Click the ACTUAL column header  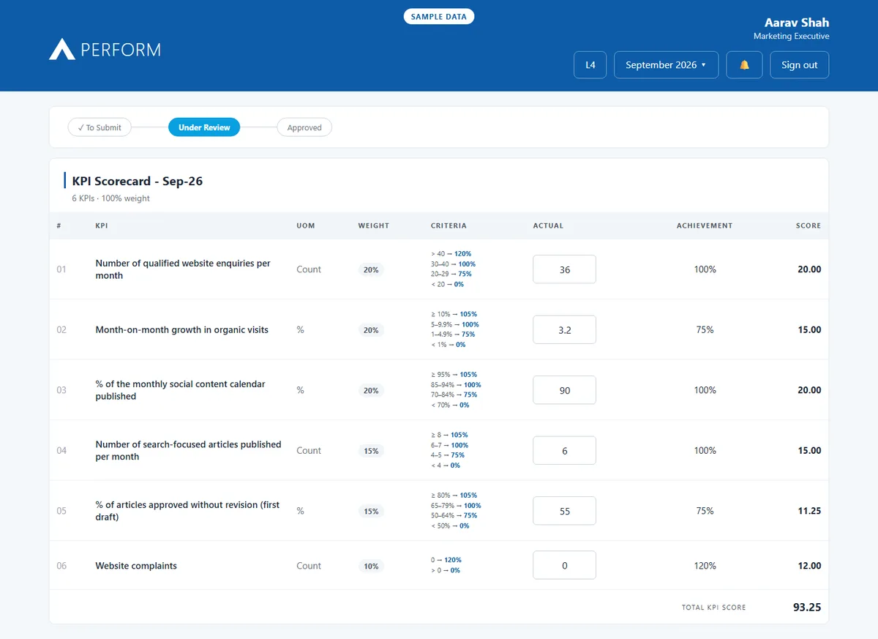pyautogui.click(x=548, y=225)
